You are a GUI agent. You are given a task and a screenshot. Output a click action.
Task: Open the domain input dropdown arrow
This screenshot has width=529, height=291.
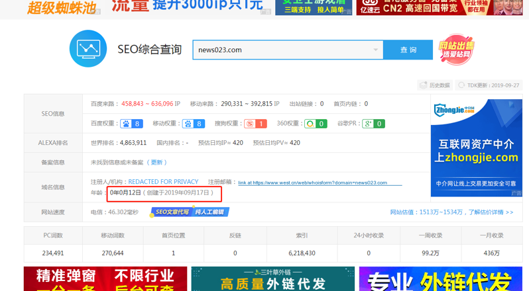click(375, 50)
